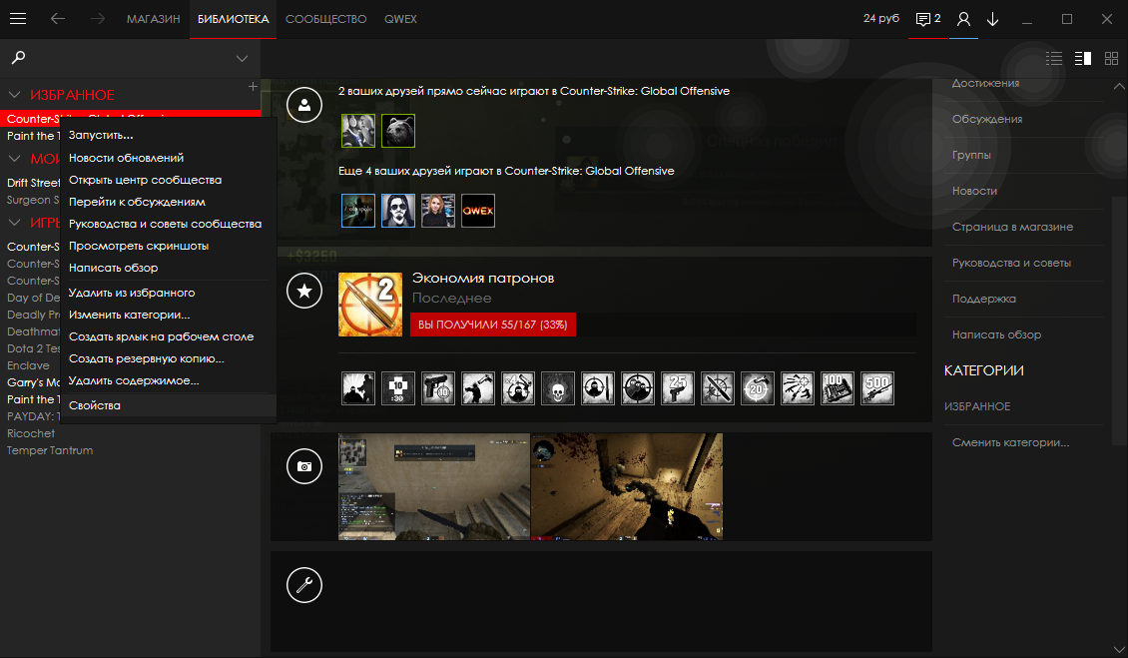
Task: Select the achievement icon with three heads in crosshair
Action: click(x=638, y=388)
